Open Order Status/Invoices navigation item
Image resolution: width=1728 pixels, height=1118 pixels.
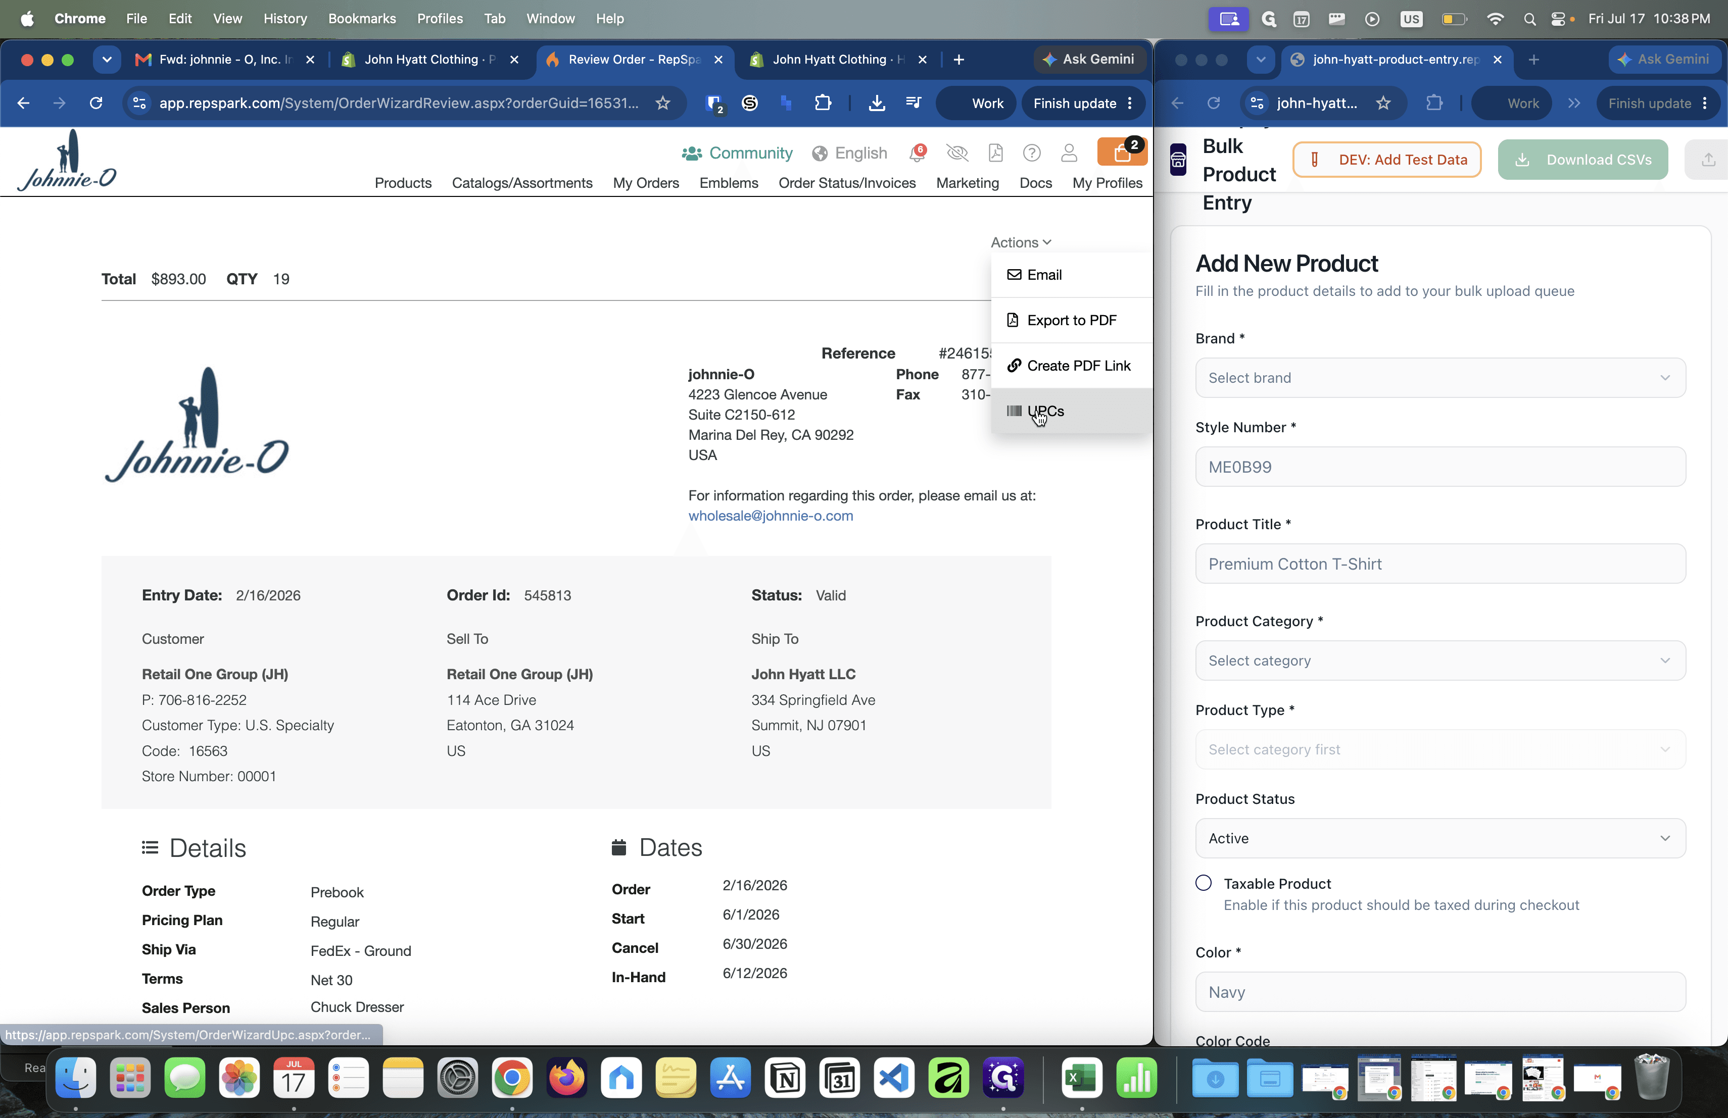(x=847, y=183)
